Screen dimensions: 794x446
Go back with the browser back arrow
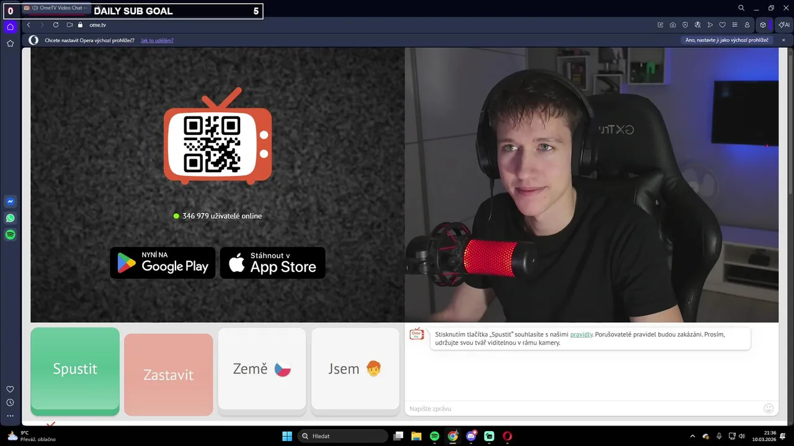click(x=29, y=25)
